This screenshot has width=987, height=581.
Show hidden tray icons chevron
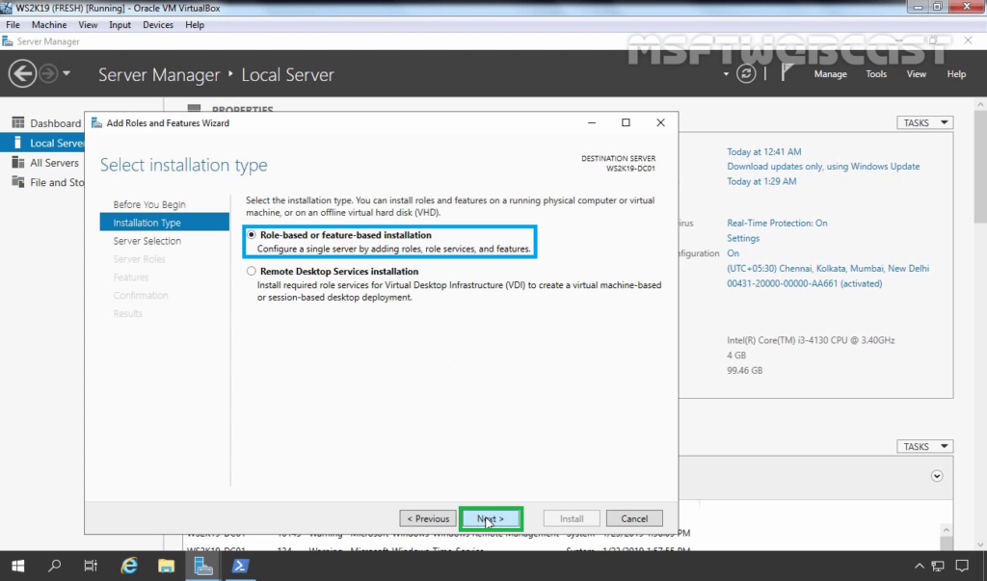click(x=919, y=567)
